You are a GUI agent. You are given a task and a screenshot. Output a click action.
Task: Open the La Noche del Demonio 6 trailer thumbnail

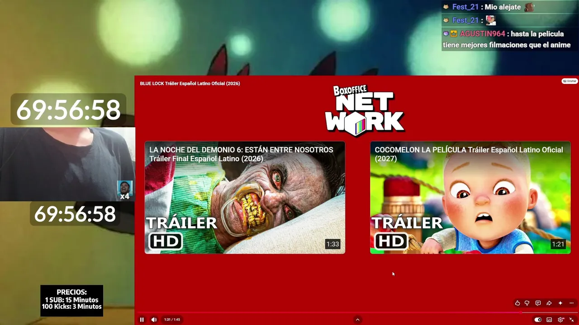point(245,197)
